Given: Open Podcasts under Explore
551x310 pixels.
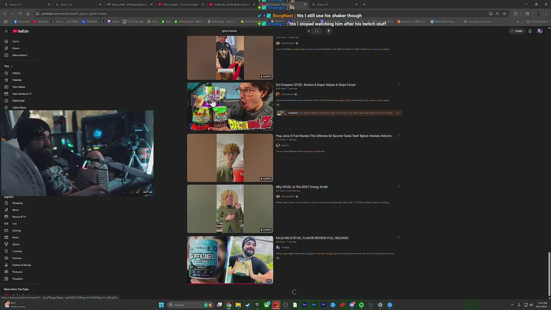Looking at the screenshot, I should tap(17, 272).
